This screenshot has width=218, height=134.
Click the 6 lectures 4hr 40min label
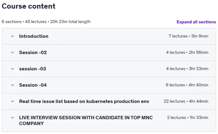[x=187, y=85]
